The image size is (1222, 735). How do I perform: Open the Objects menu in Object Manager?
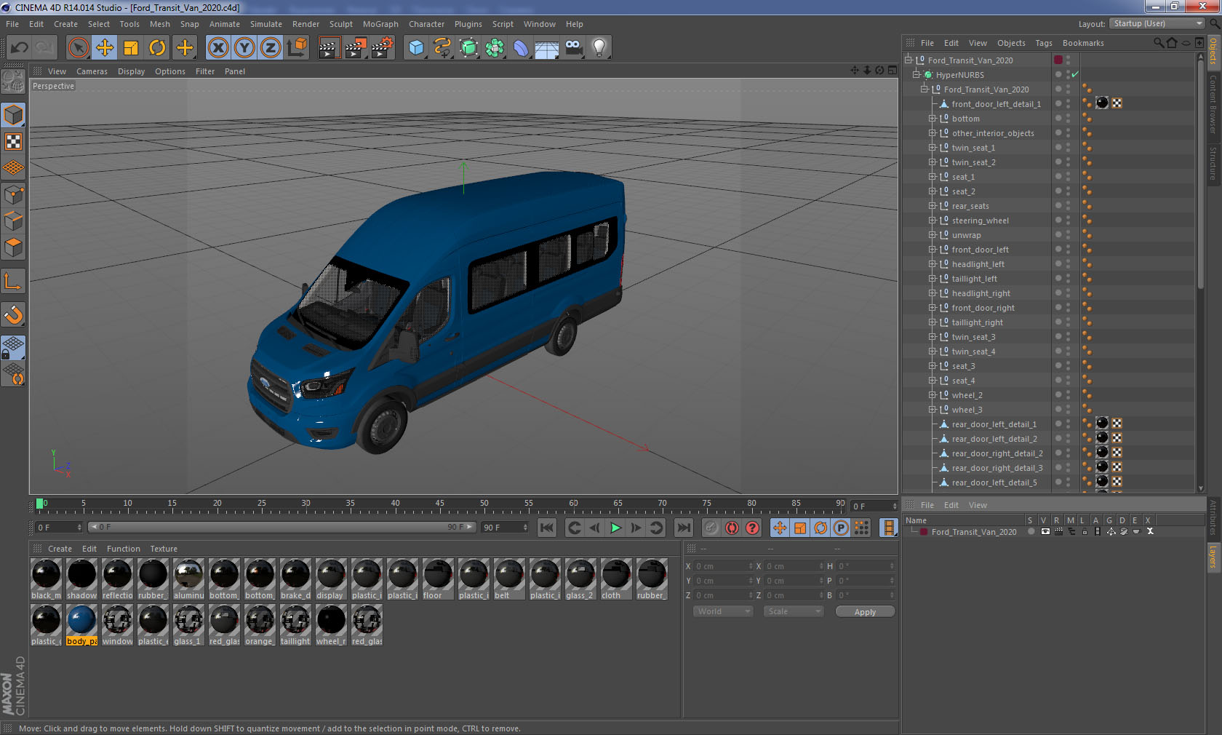pos(1011,43)
